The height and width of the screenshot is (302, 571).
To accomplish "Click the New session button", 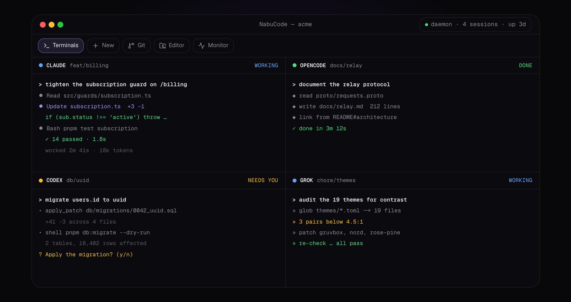I will [x=103, y=46].
